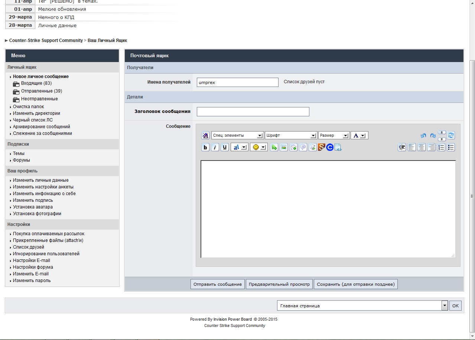Screen dimensions: 475x340
Task: Switch editor mode with the refresh icon
Action: tap(451, 136)
